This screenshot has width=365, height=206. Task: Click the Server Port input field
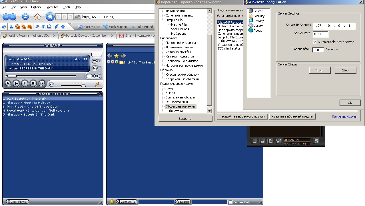coord(321,34)
